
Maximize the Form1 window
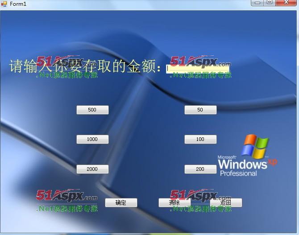(x=270, y=3)
